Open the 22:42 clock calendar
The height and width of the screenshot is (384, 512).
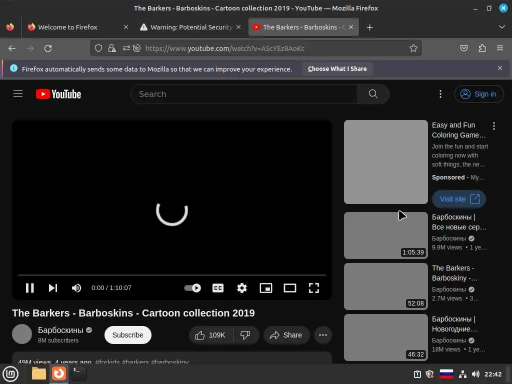(492, 374)
